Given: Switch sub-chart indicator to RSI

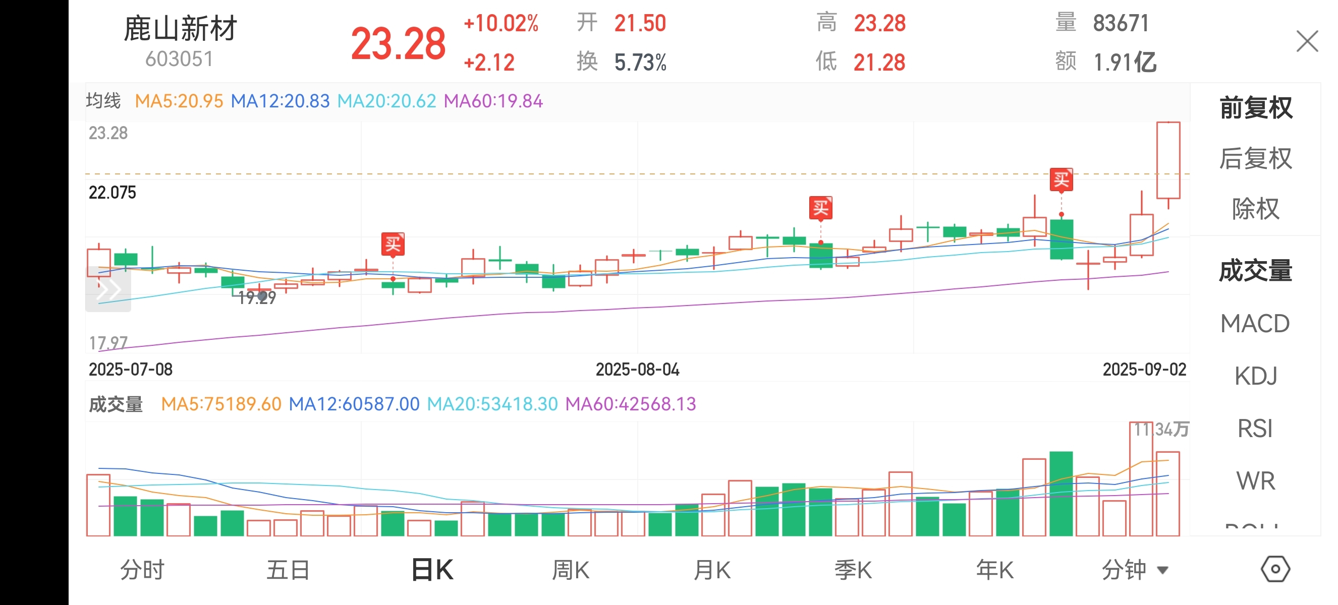Looking at the screenshot, I should [x=1255, y=429].
